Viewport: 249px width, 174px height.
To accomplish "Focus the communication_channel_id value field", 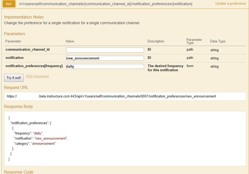I will [x=105, y=50].
